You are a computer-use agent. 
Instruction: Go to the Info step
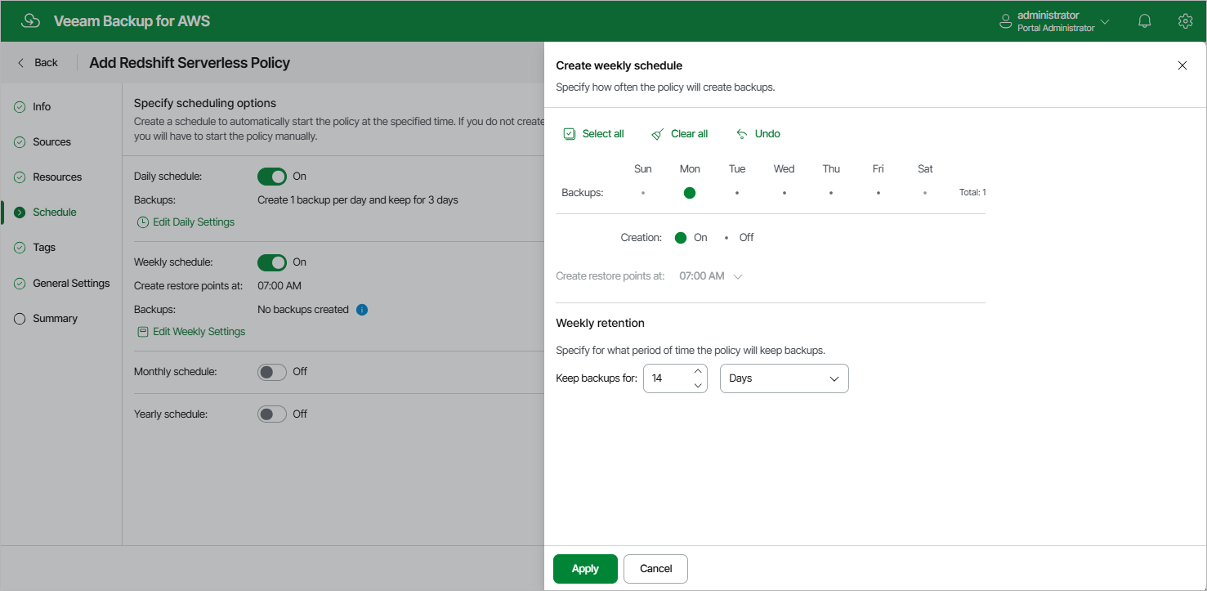[x=42, y=107]
